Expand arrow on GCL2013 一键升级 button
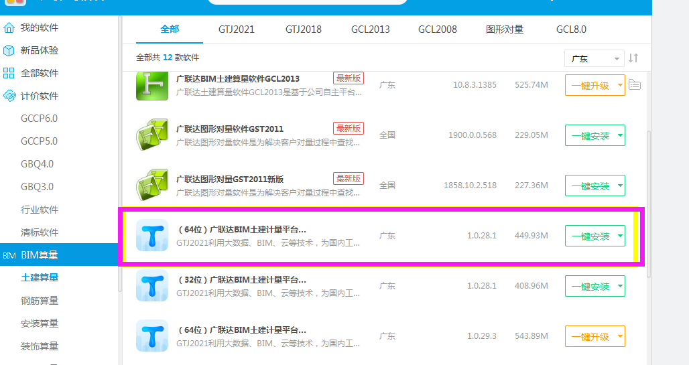 click(620, 85)
